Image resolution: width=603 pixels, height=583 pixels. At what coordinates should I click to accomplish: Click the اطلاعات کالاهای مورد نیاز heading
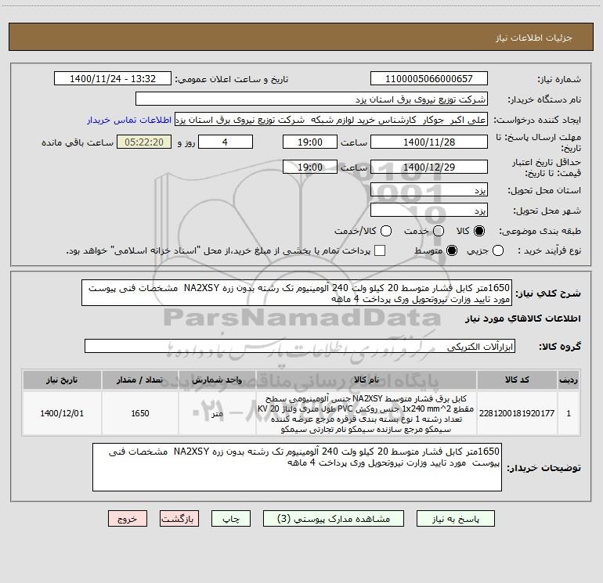(x=522, y=318)
